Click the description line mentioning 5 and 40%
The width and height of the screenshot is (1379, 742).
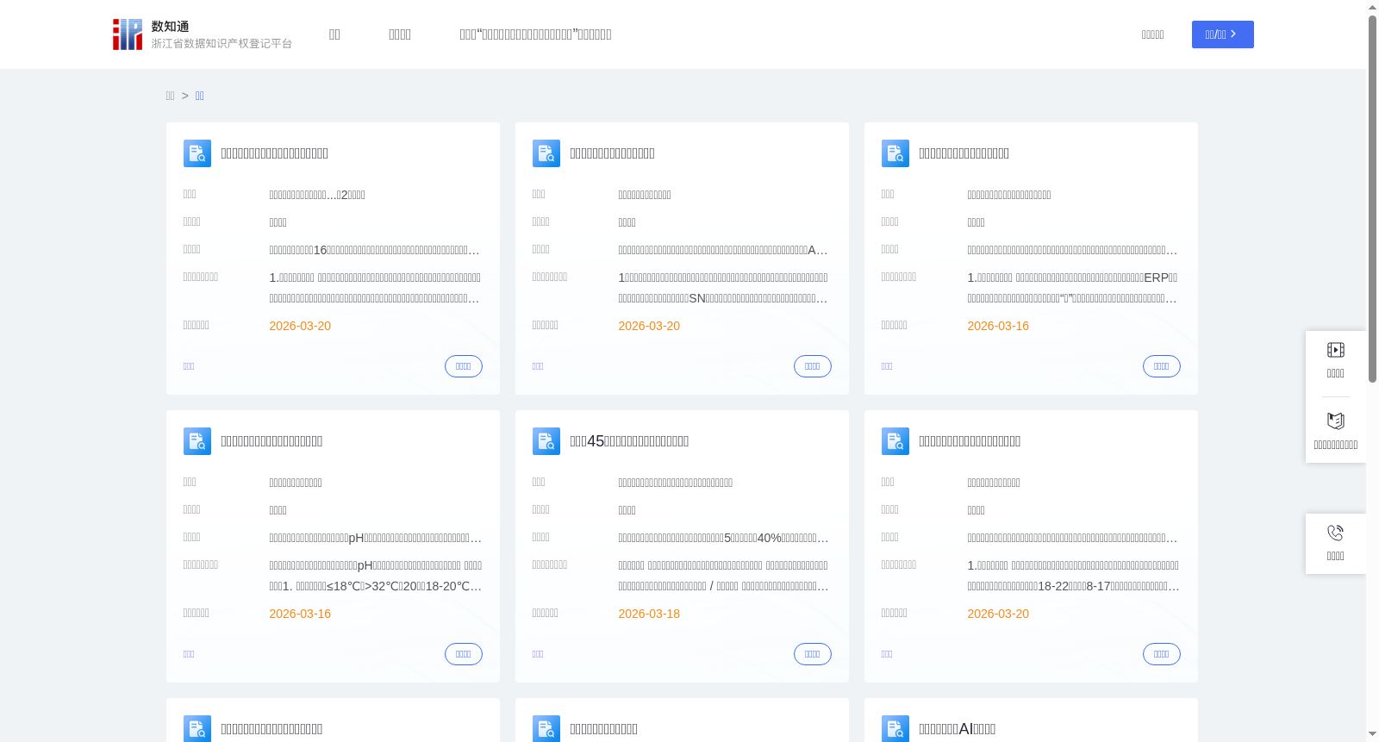(723, 538)
